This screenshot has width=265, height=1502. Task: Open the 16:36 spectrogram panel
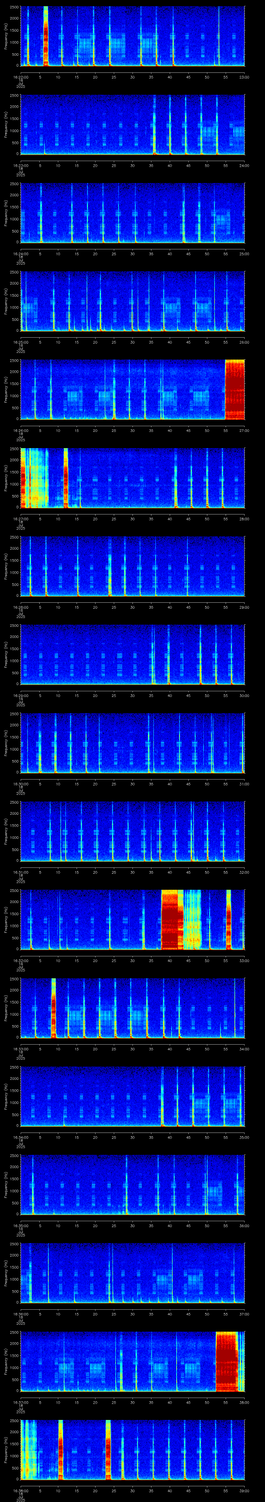[x=132, y=1273]
